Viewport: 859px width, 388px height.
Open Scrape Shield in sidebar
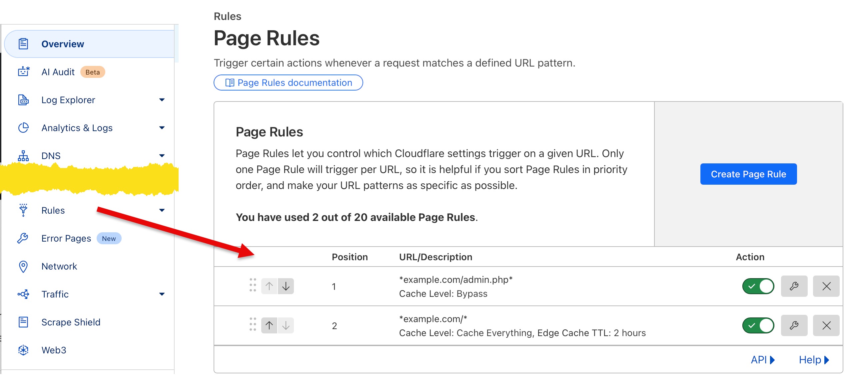point(71,322)
